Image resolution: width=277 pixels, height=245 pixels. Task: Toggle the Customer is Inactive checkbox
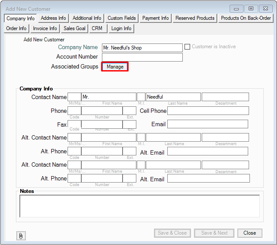tap(187, 47)
